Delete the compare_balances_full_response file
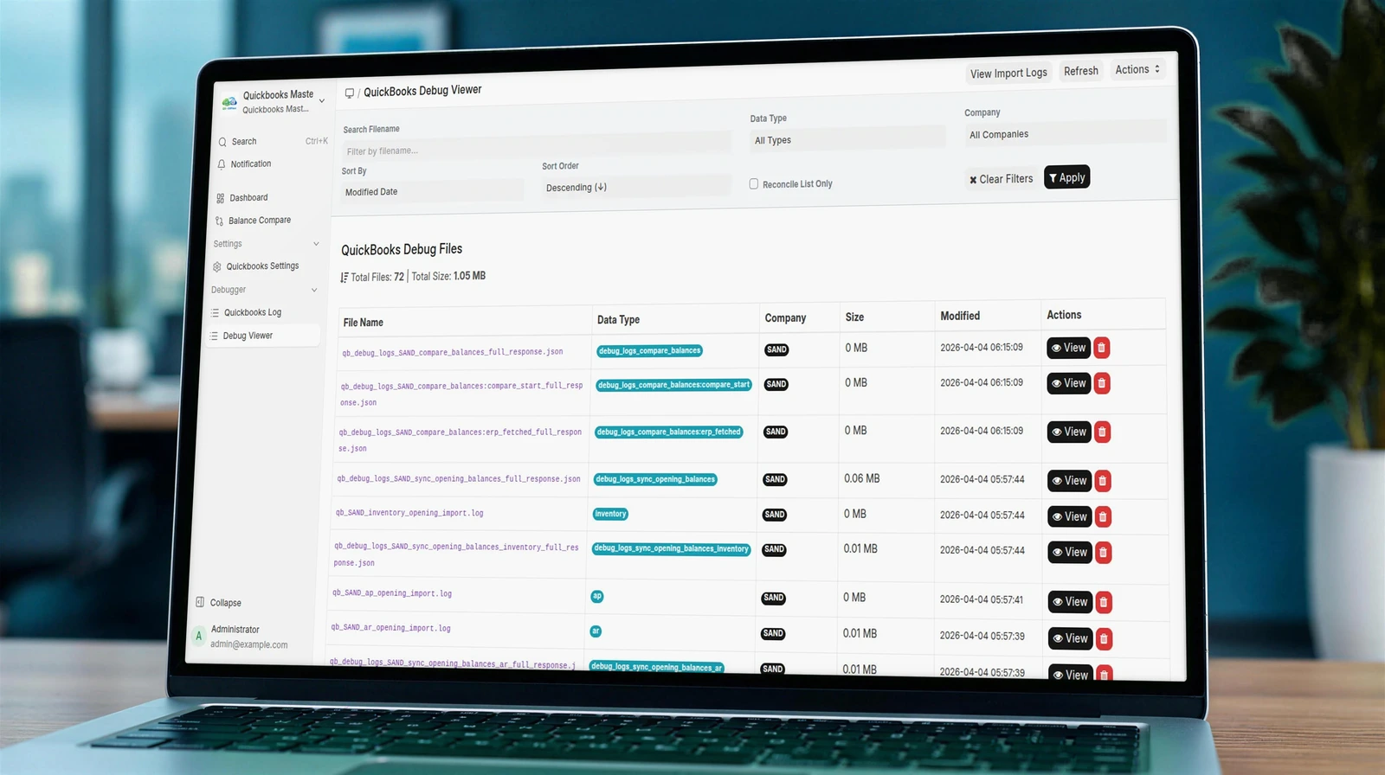Viewport: 1385px width, 775px height. (x=1101, y=348)
